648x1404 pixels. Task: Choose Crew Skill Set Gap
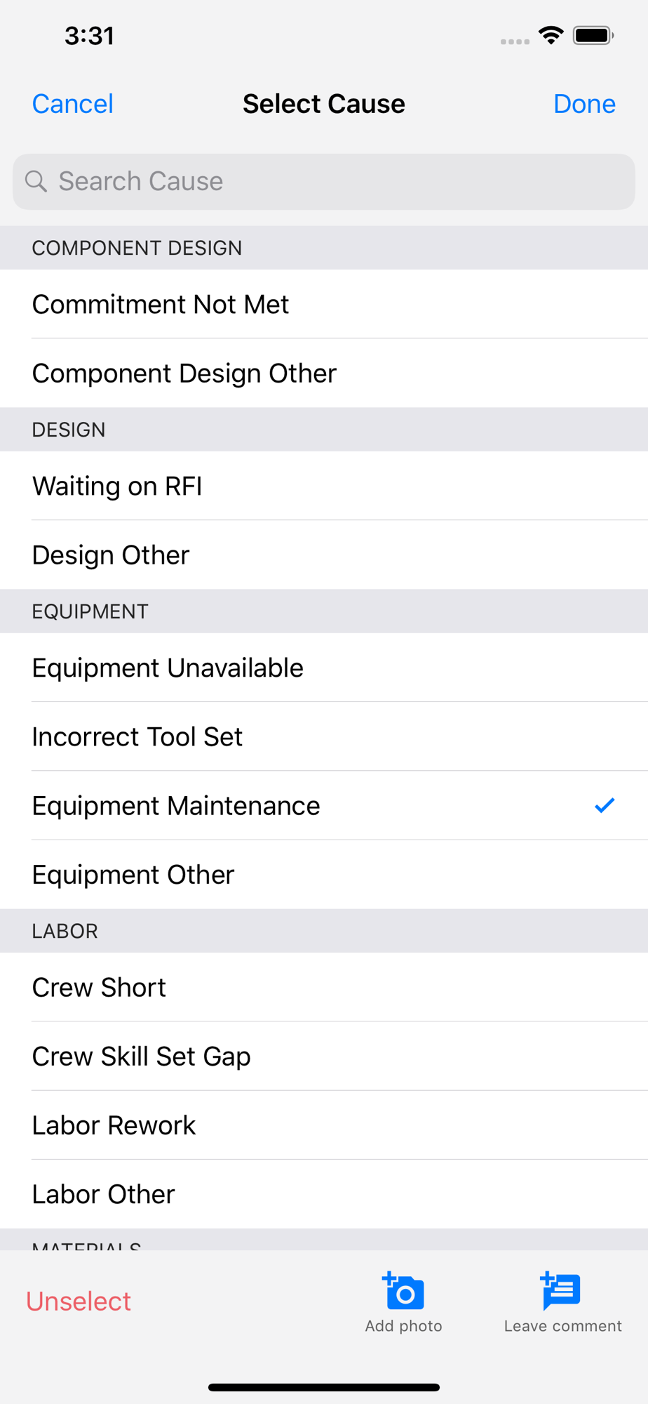[x=141, y=1056]
